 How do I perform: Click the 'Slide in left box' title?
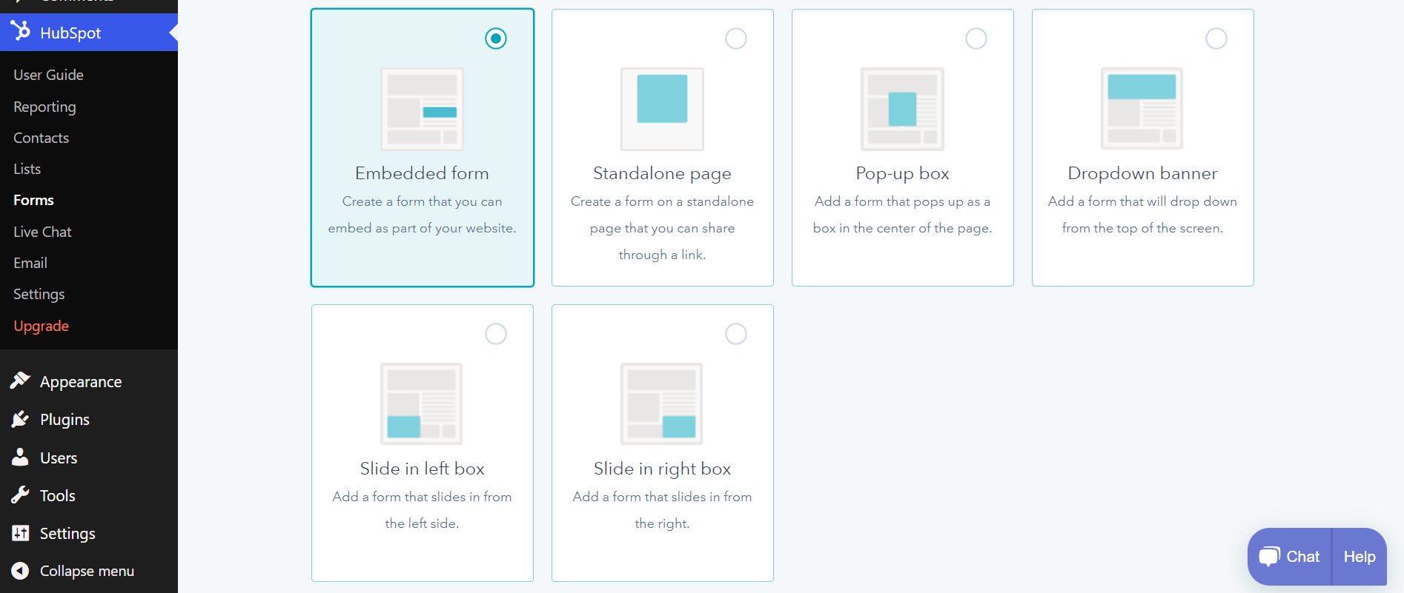click(x=422, y=469)
